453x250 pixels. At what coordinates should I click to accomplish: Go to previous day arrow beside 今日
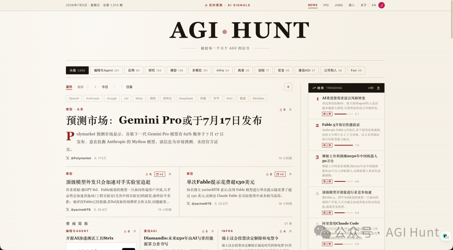click(95, 87)
